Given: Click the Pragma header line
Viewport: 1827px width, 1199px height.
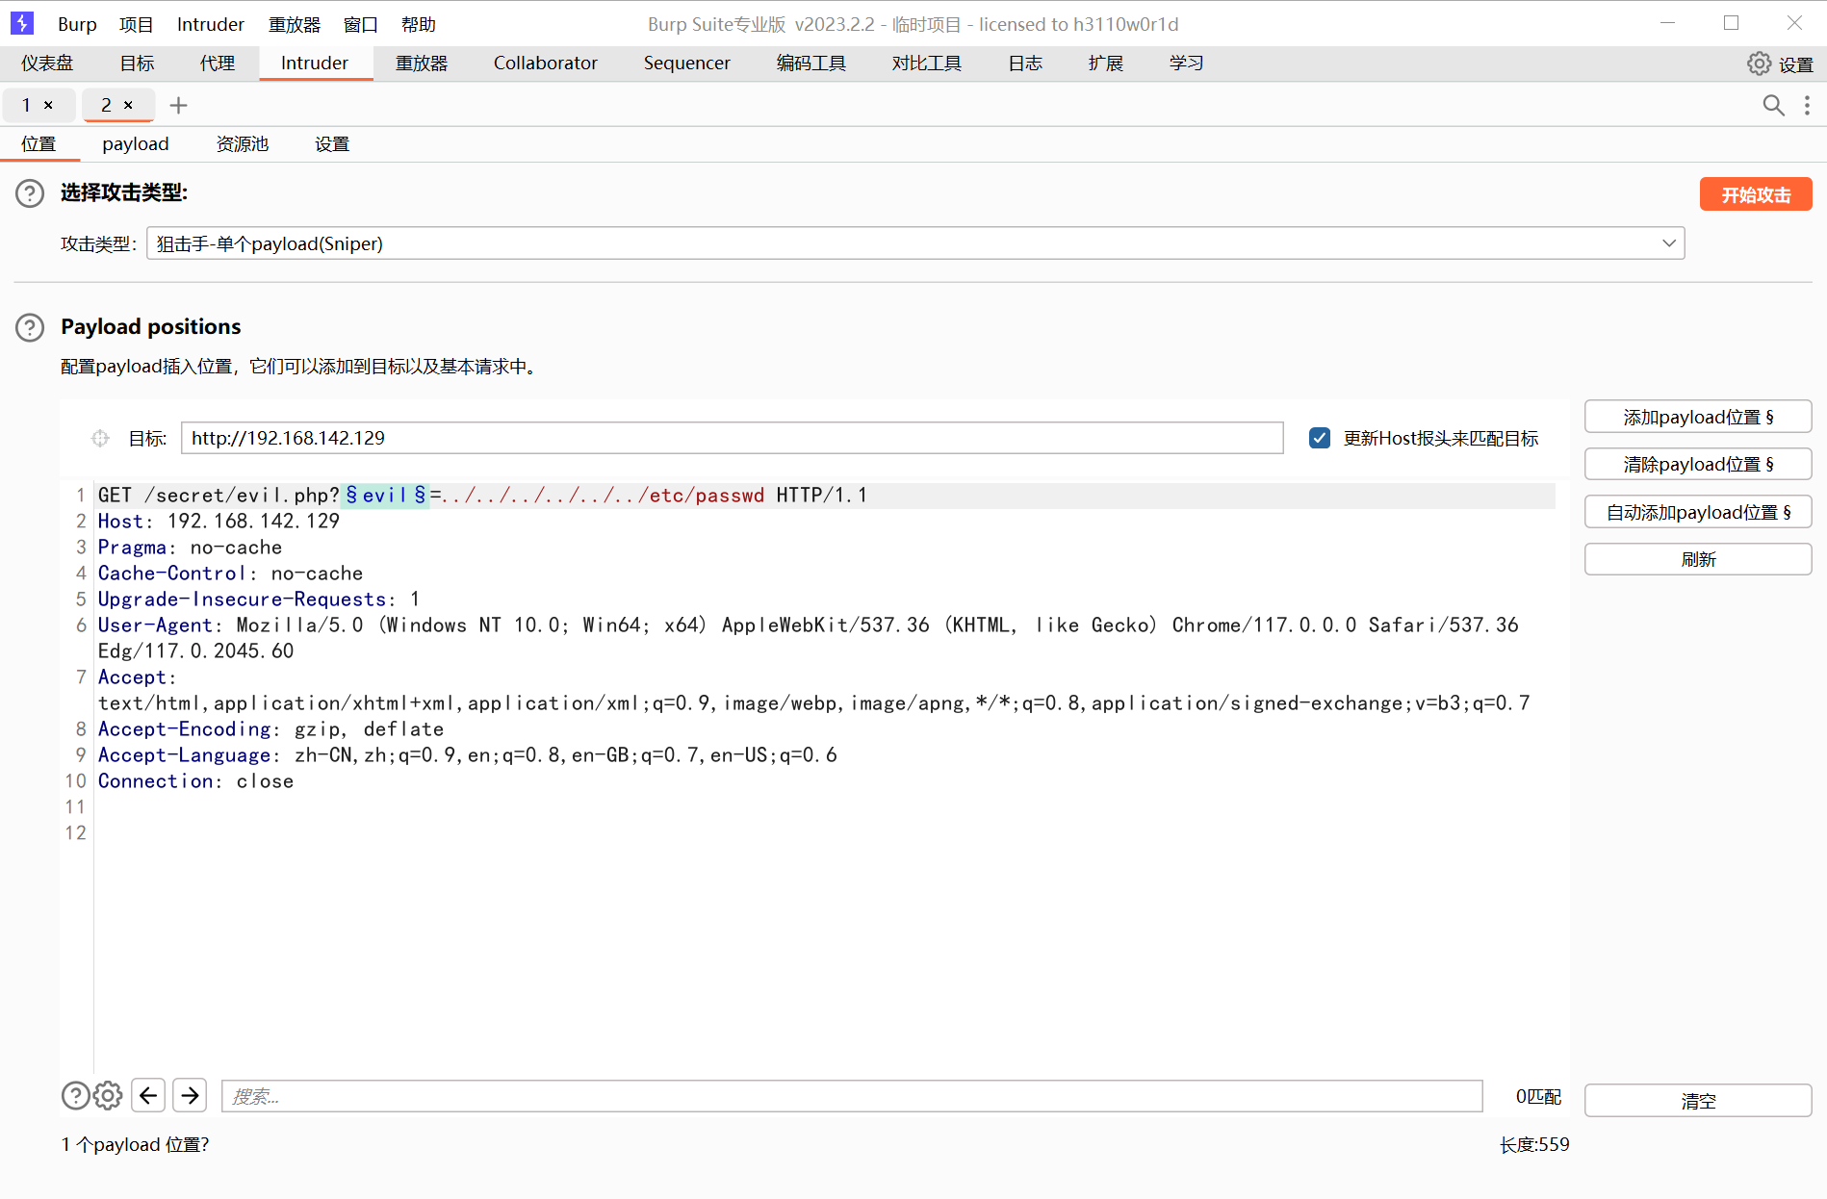Looking at the screenshot, I should pos(190,548).
